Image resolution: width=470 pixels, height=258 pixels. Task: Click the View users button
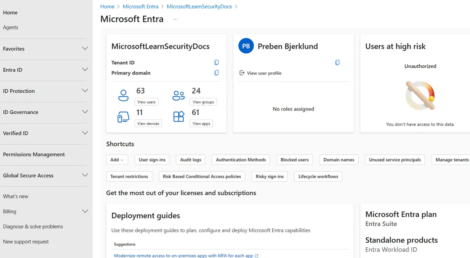[x=146, y=102]
